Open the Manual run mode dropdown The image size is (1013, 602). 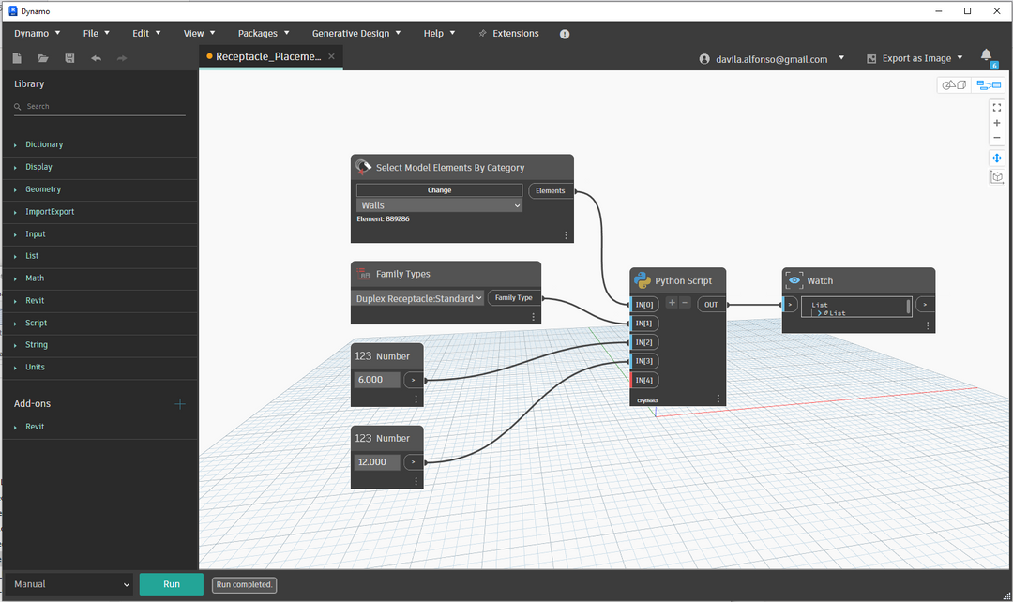pyautogui.click(x=70, y=584)
